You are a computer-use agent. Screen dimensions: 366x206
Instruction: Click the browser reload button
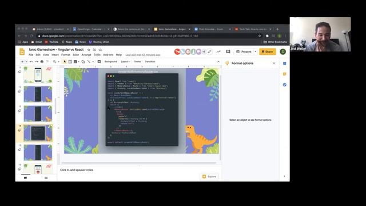tap(32, 36)
